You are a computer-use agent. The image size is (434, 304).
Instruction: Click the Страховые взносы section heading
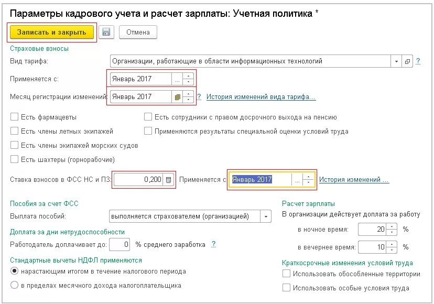[x=39, y=49]
